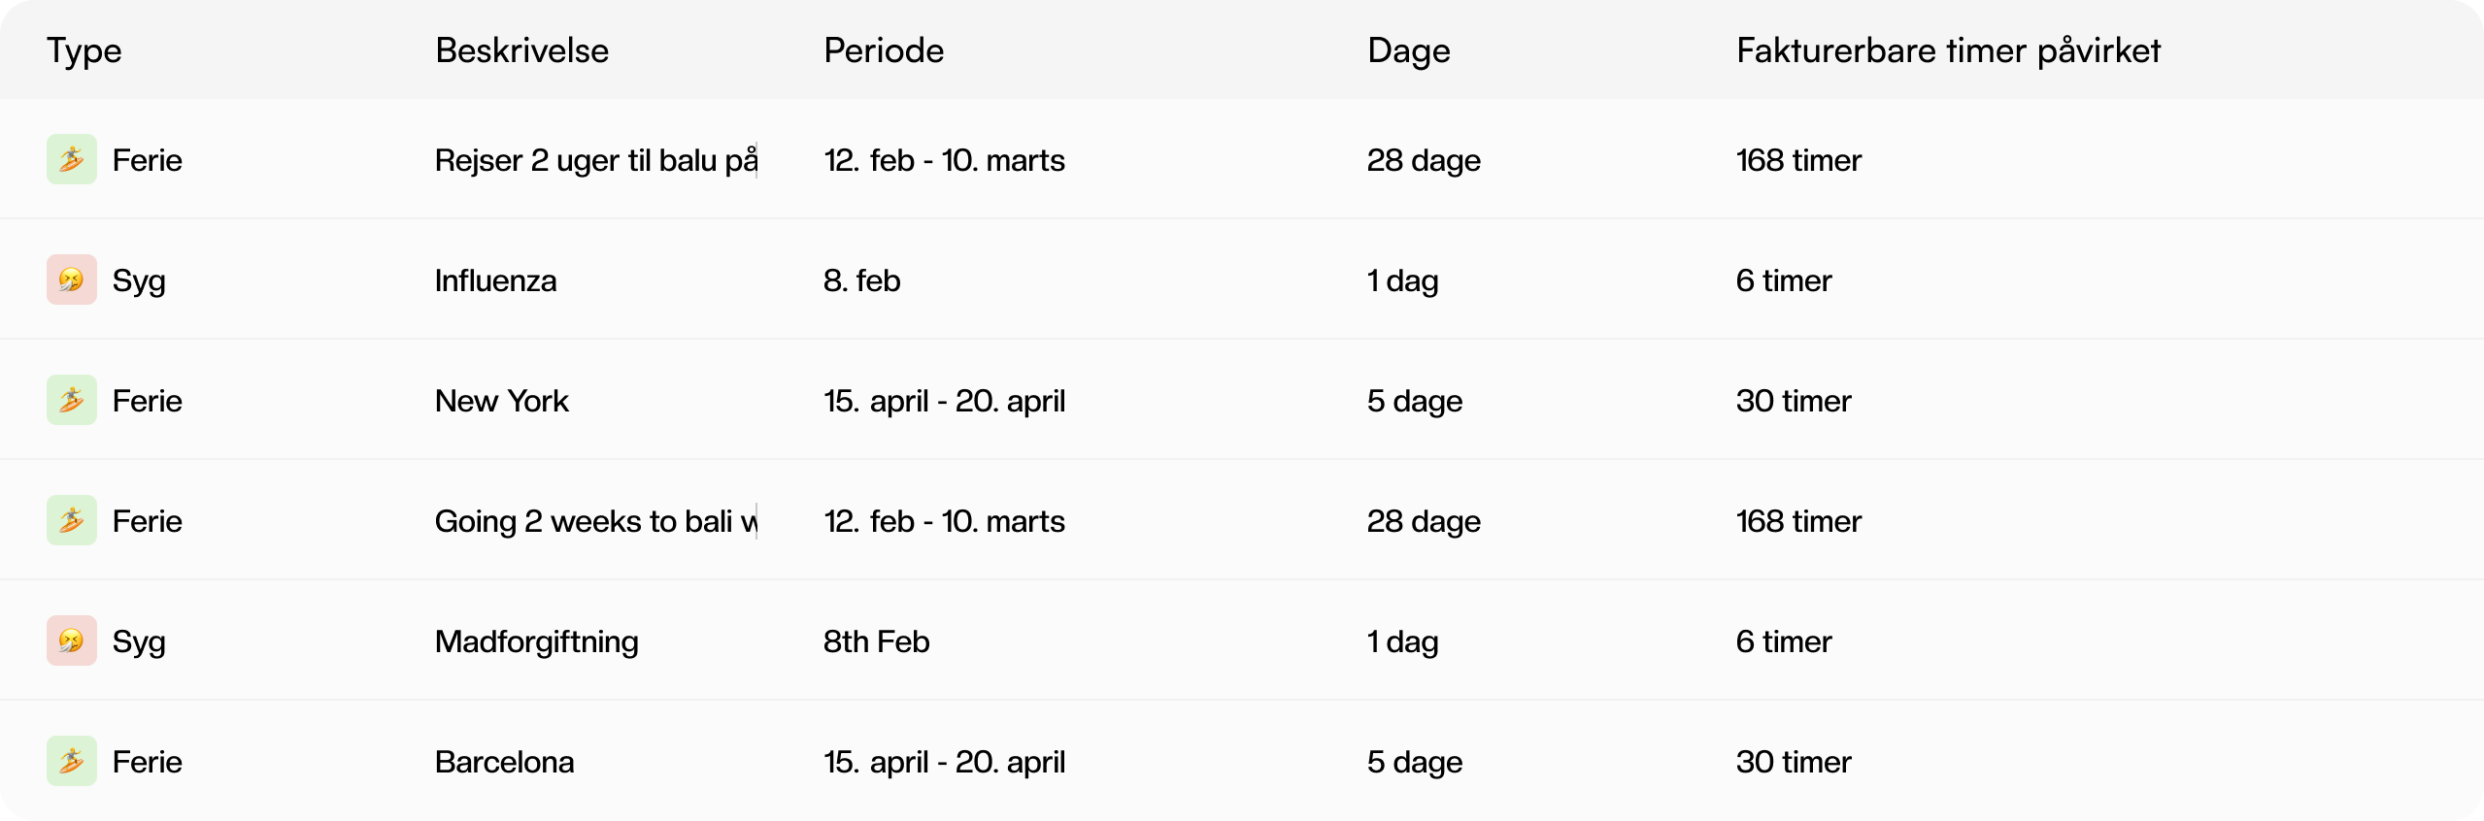Click the Fakturerbare timer påvirket column header
This screenshot has height=821, width=2484.
coord(1949,50)
